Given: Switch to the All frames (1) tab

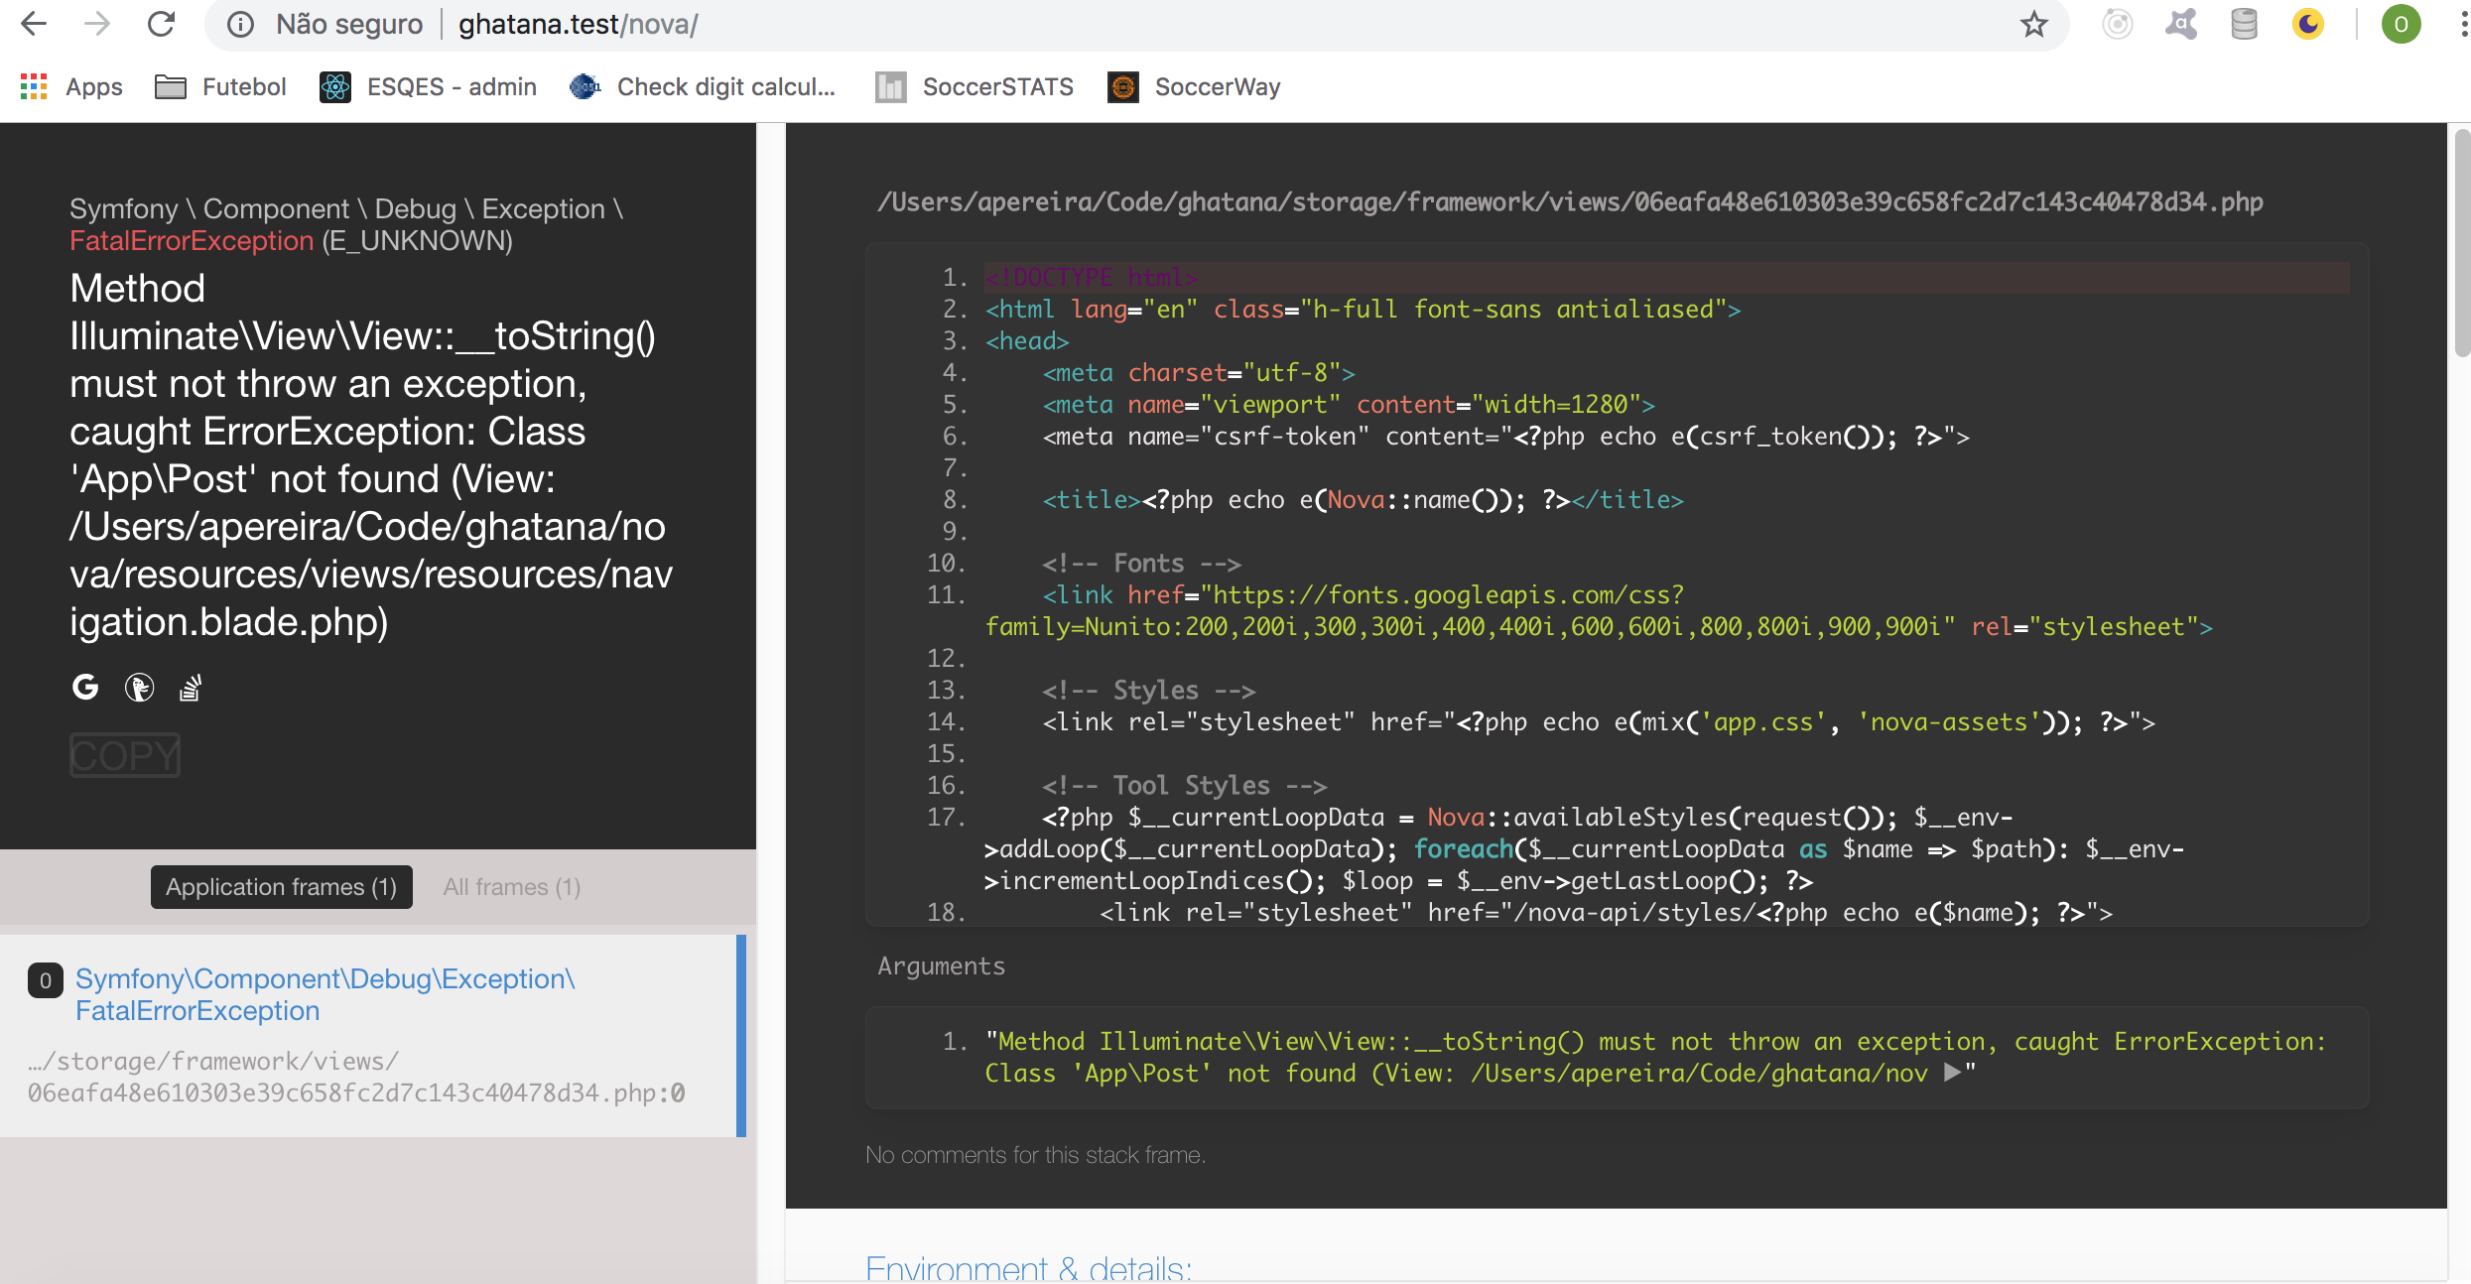Looking at the screenshot, I should [x=512, y=887].
